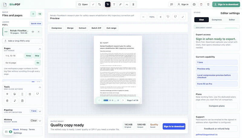
Task: Open the comments speech-bubble icon
Action: [x=172, y=5]
